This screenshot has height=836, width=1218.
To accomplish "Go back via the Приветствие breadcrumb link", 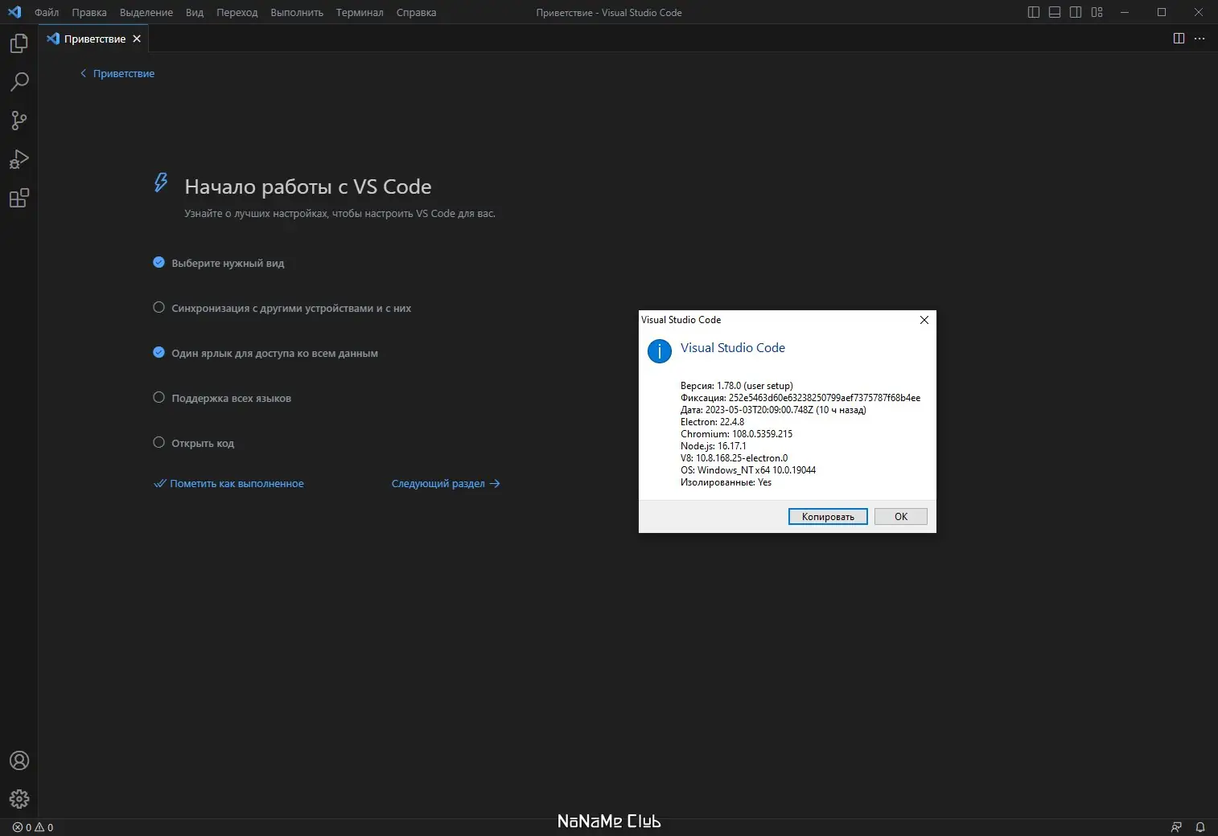I will tap(117, 73).
